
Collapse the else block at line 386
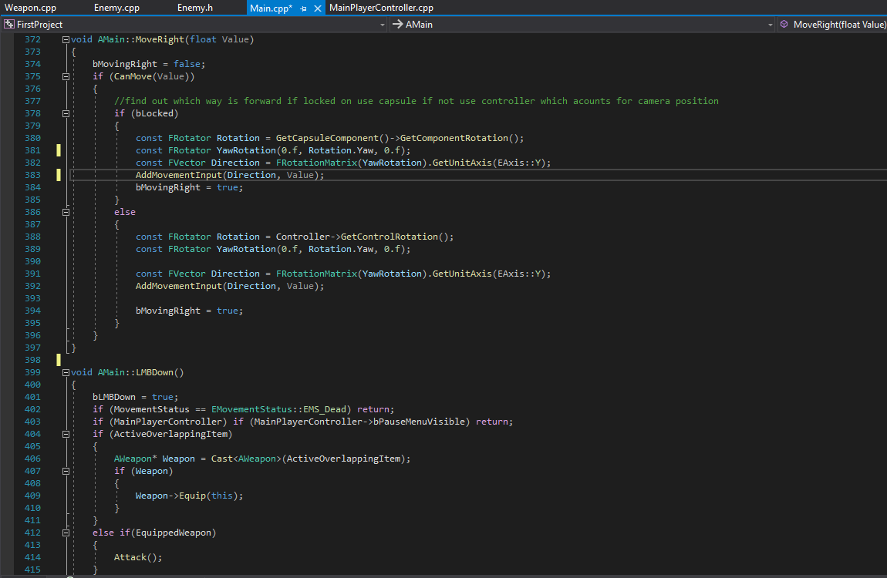66,213
